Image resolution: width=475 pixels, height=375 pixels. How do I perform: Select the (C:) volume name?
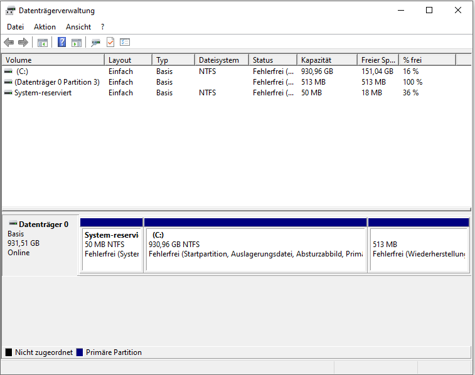click(22, 71)
